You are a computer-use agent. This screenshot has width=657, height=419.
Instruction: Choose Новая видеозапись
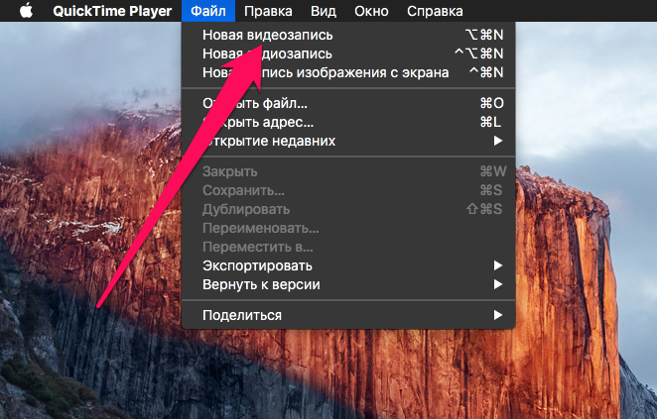(348, 35)
